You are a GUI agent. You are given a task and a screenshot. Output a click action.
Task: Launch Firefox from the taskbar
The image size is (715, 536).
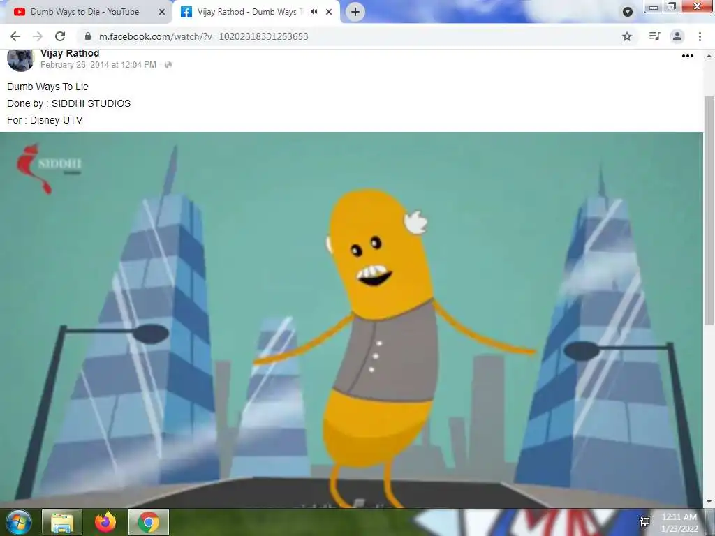pos(105,522)
